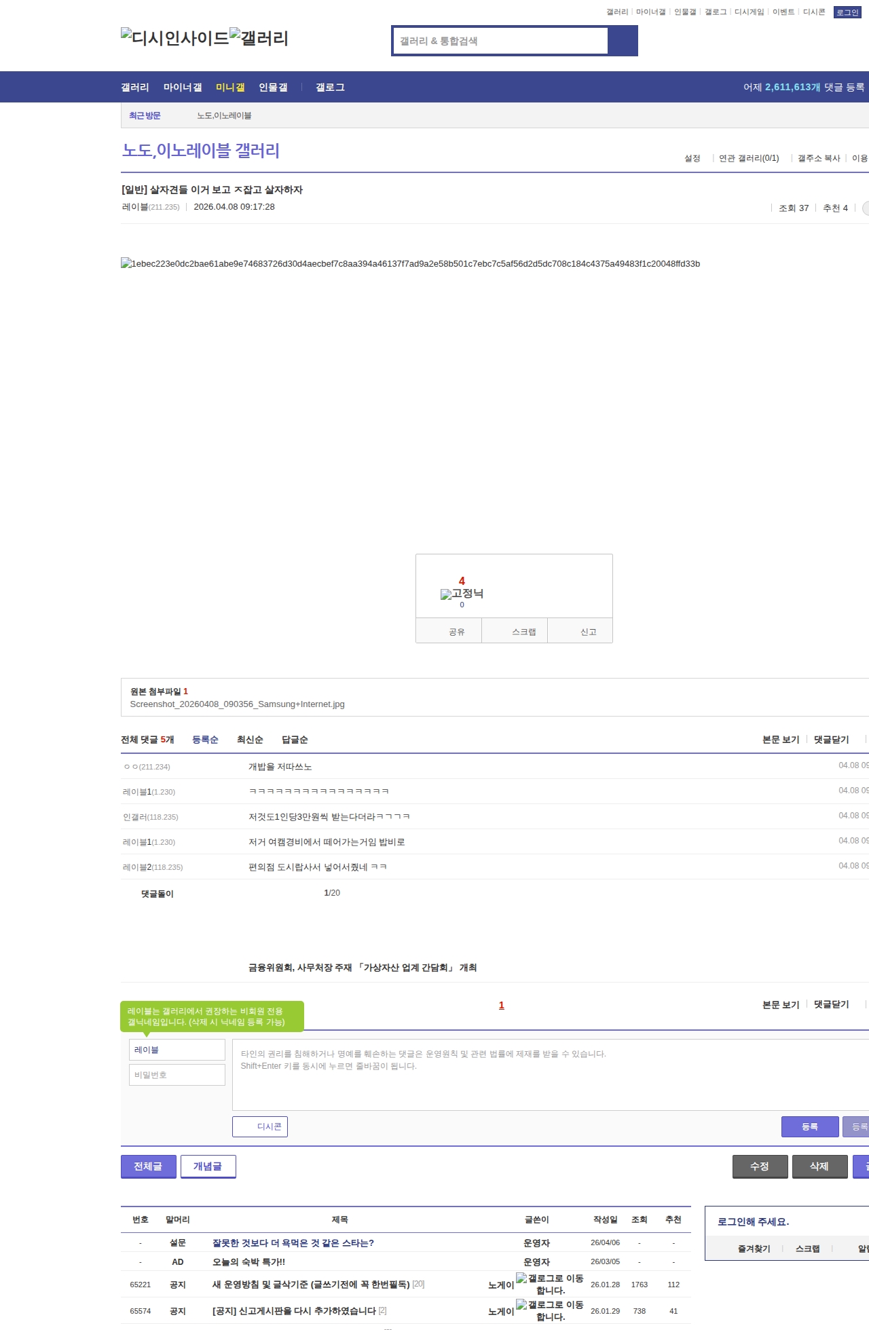
Task: Show 전체글 post list
Action: pos(148,1166)
